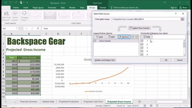Screen dimensions: 192x108
Task: Open the Add Chart Element menu
Action: tap(6, 16)
